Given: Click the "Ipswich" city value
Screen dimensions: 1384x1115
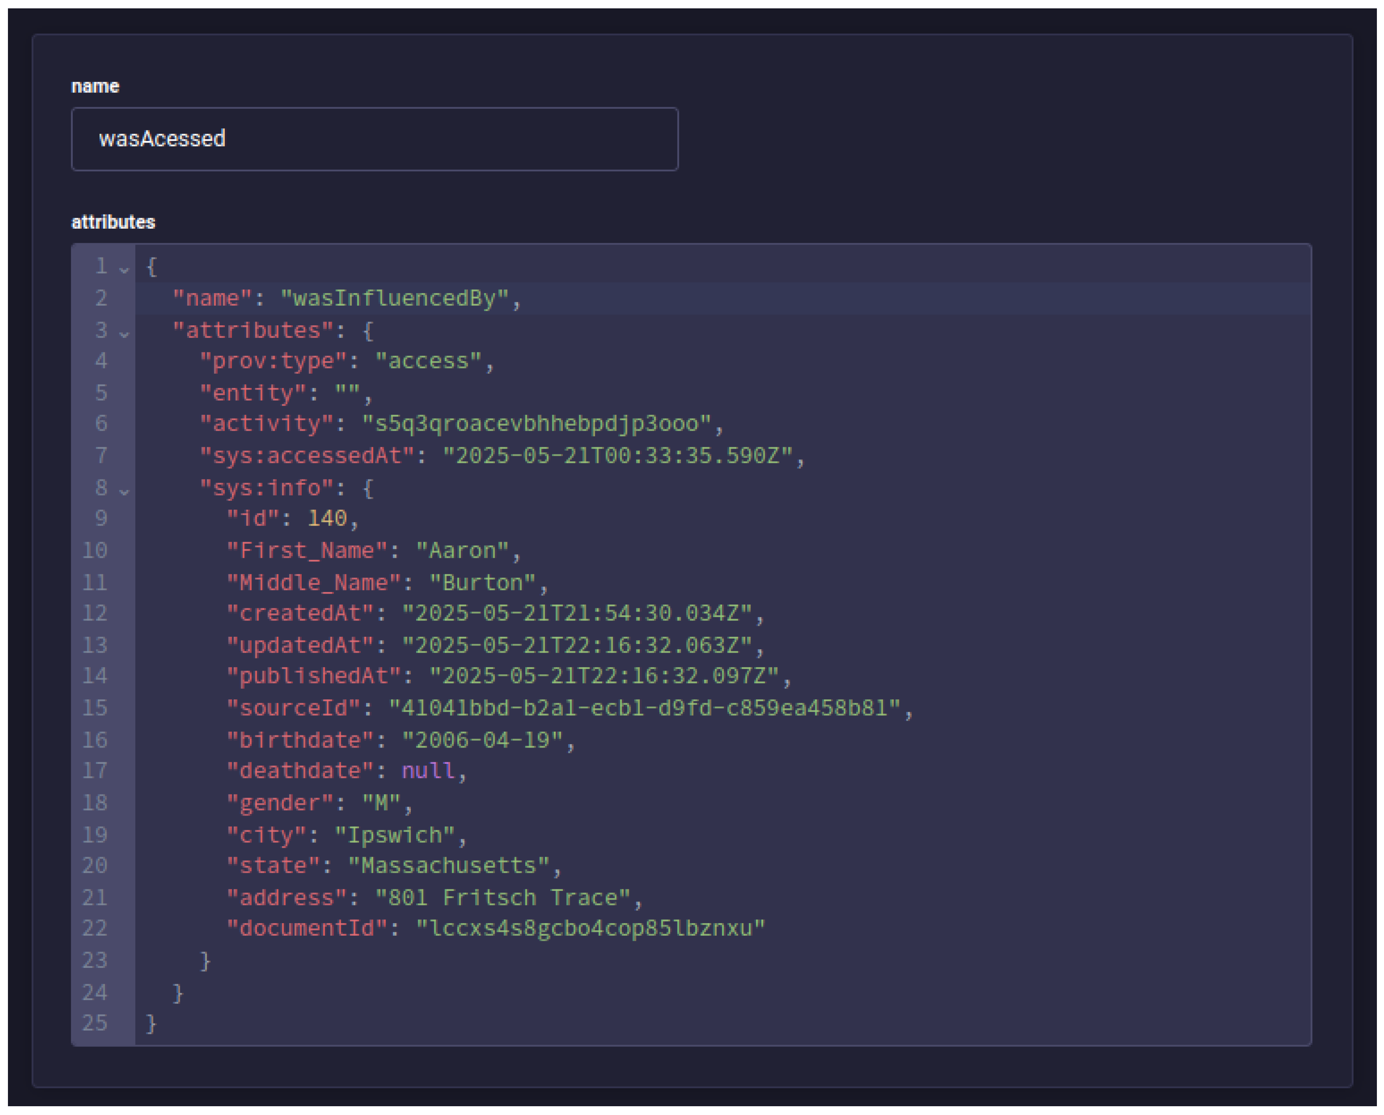Looking at the screenshot, I should tap(395, 835).
